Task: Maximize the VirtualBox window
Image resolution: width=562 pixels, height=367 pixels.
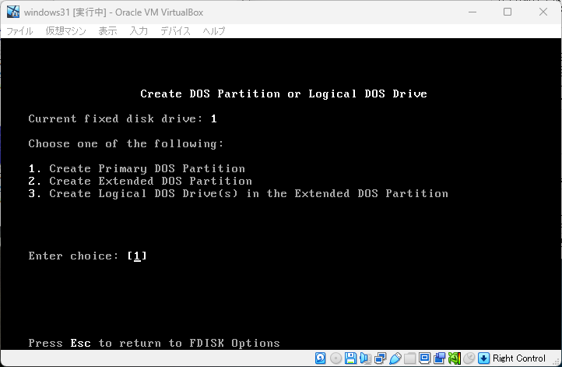Action: (x=508, y=12)
